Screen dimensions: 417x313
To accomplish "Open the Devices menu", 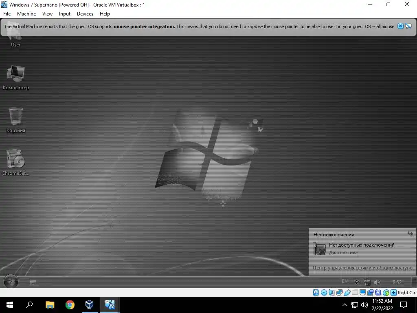I will coord(85,14).
